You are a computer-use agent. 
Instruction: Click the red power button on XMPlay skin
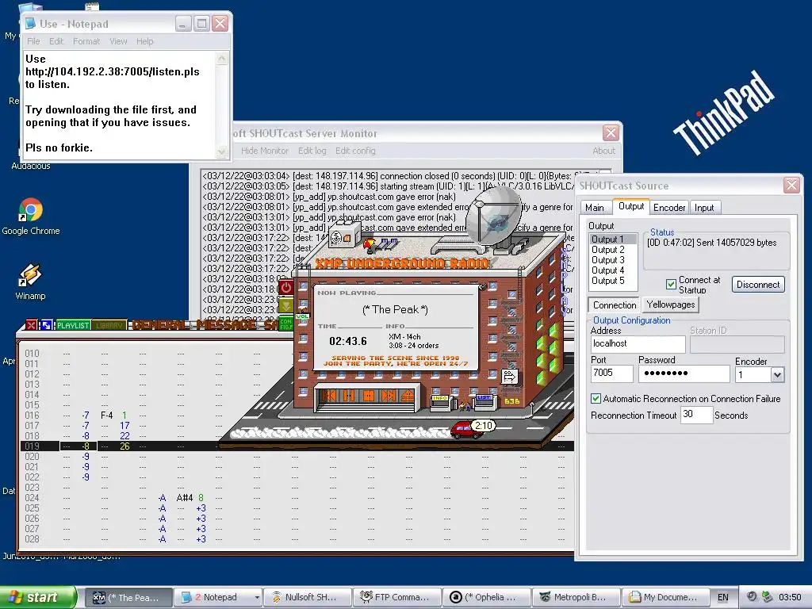click(285, 287)
